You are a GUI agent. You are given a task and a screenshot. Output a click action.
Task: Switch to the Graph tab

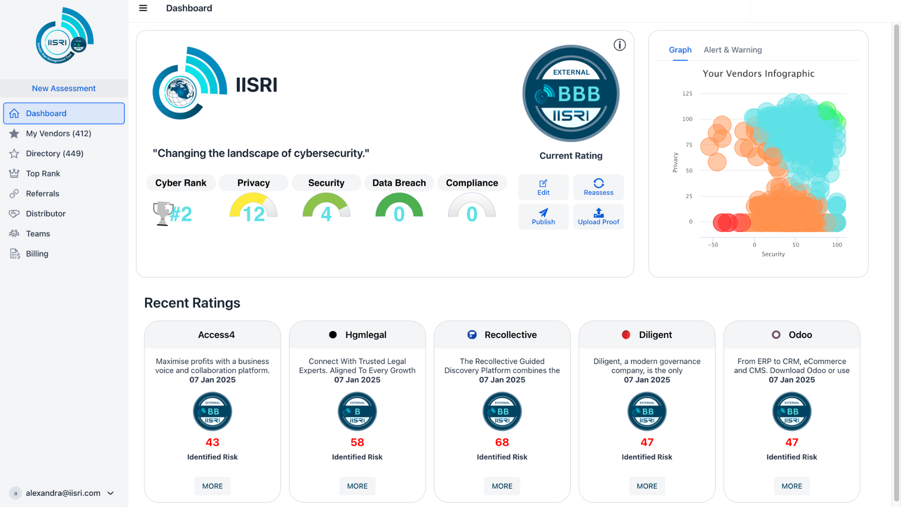coord(680,50)
